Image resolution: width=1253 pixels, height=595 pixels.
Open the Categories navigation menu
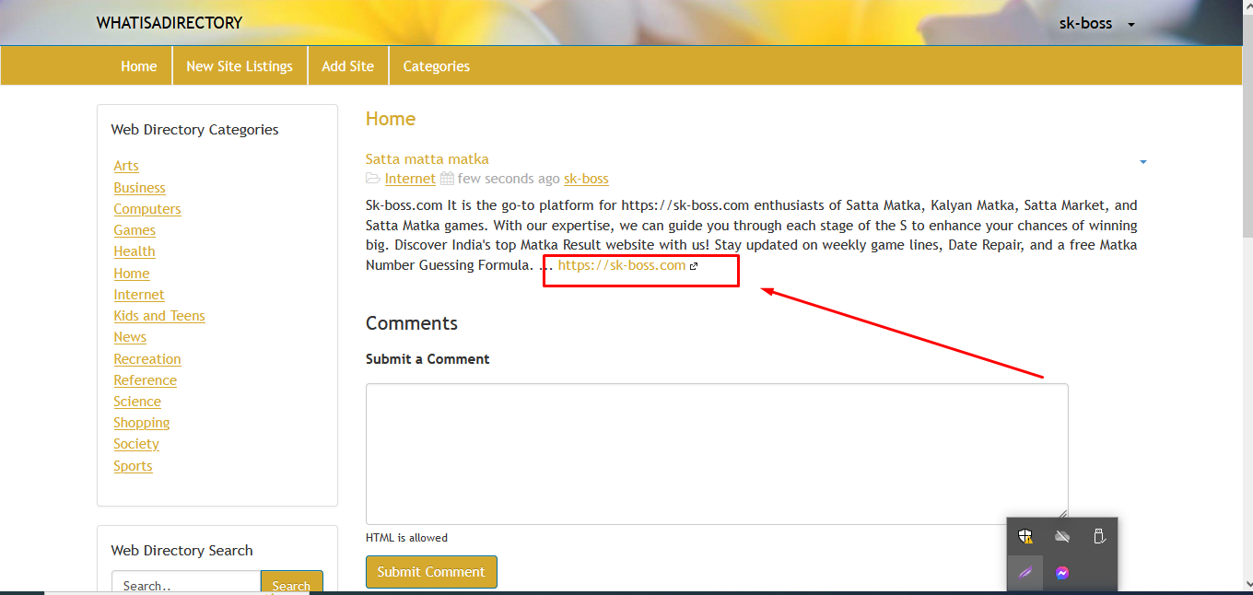(x=436, y=66)
